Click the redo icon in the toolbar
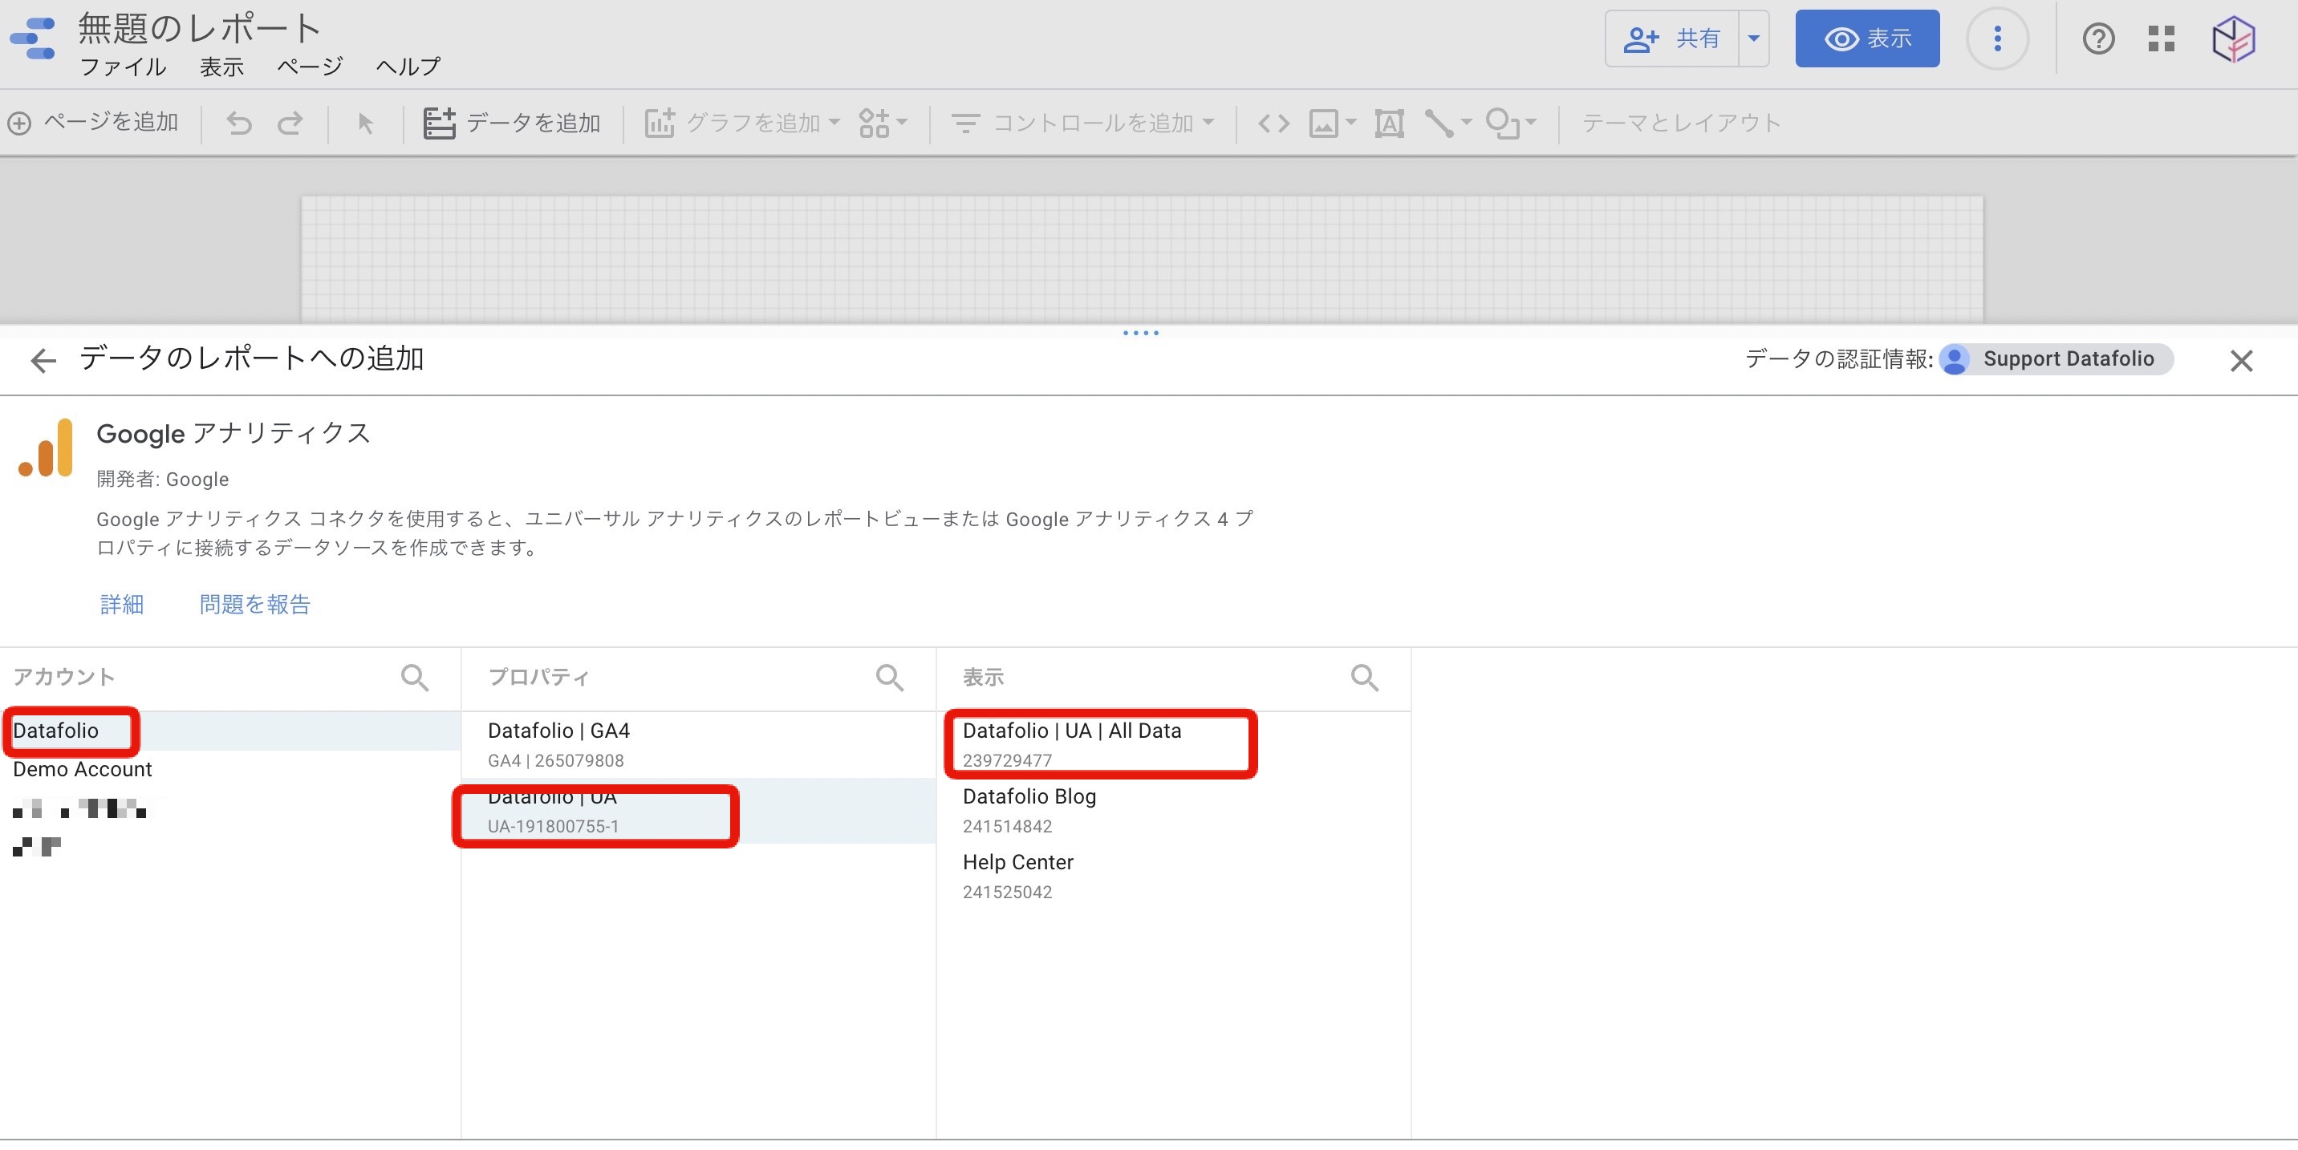 point(290,124)
